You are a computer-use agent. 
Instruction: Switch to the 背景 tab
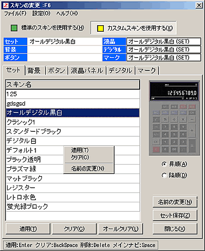(34, 71)
